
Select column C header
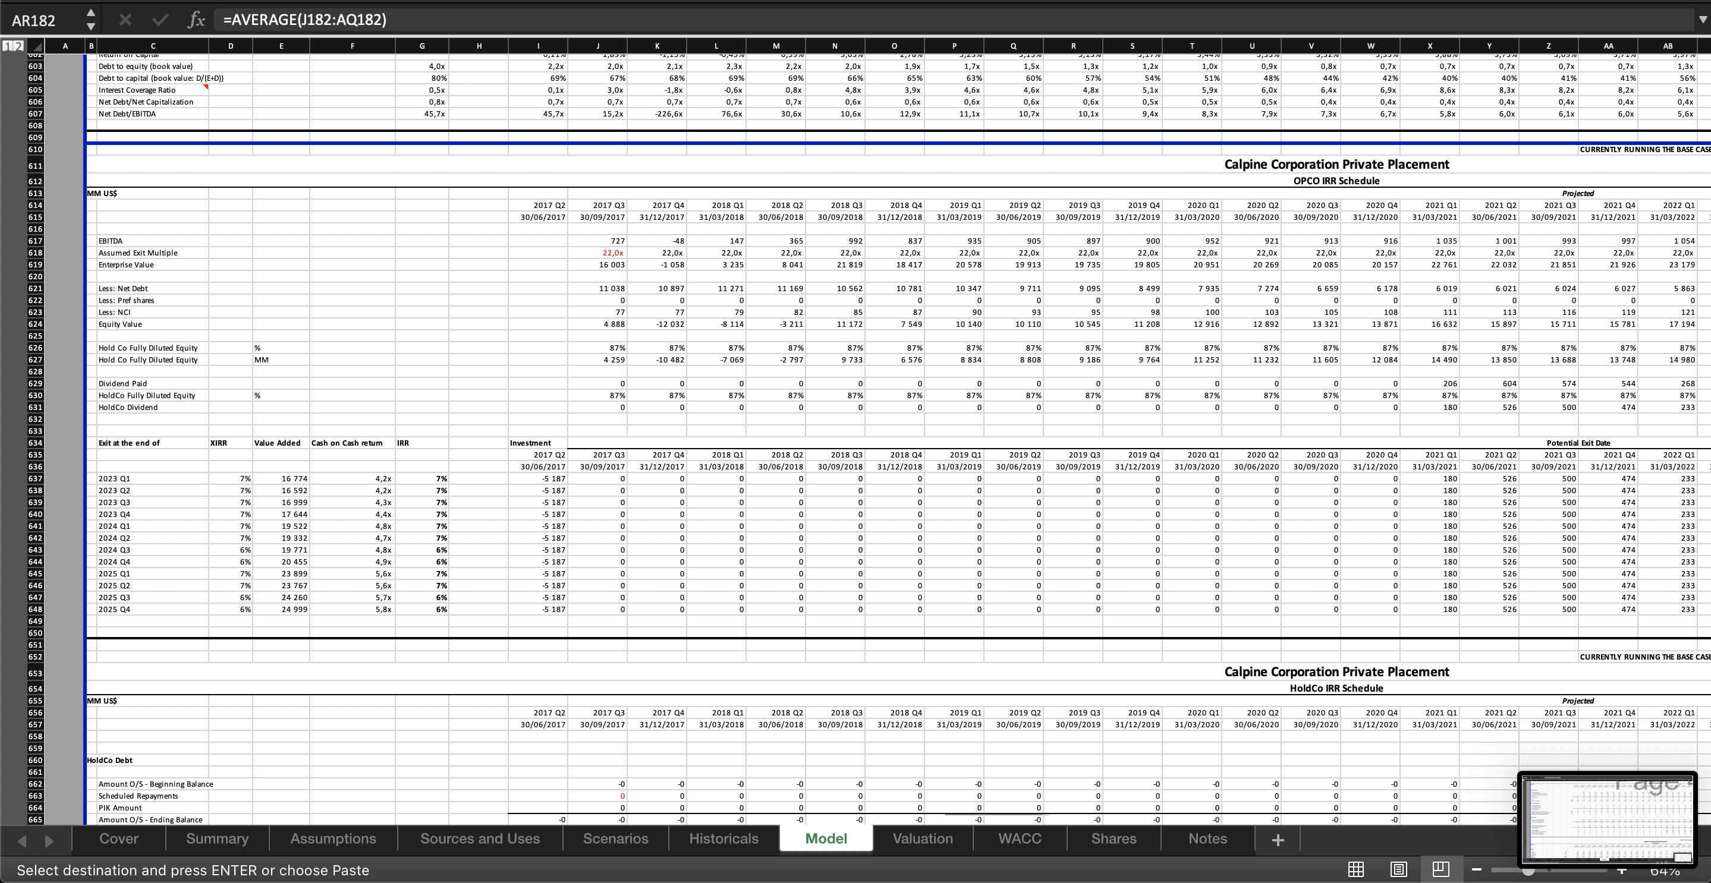tap(153, 46)
